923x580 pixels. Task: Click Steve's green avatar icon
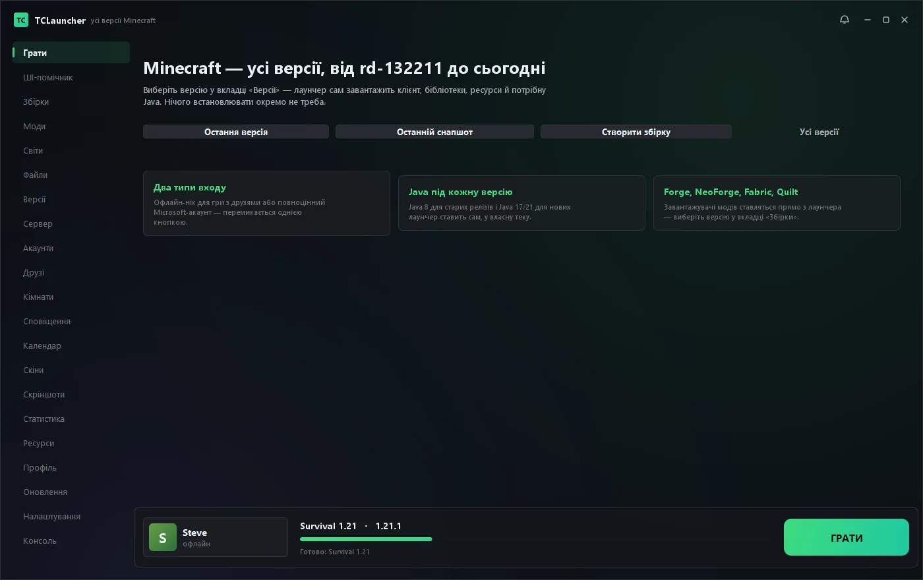point(163,537)
